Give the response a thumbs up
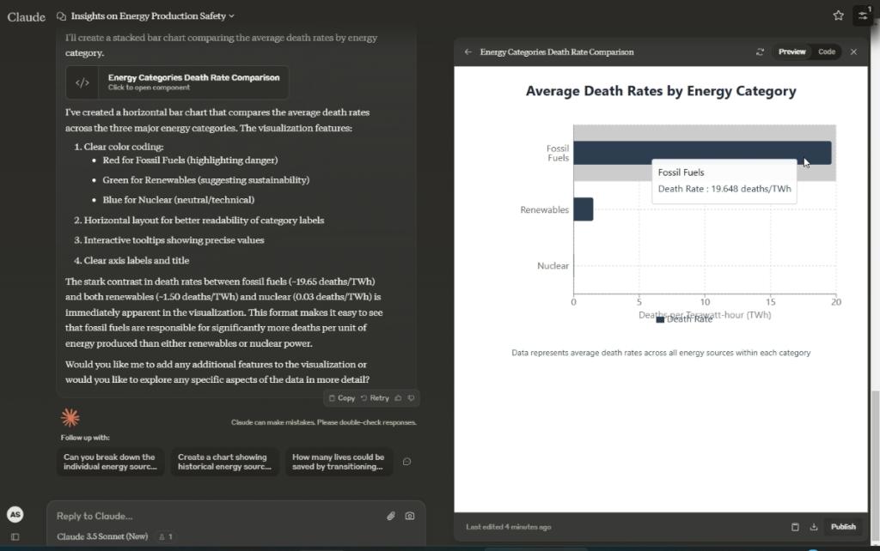The image size is (880, 551). pos(398,398)
